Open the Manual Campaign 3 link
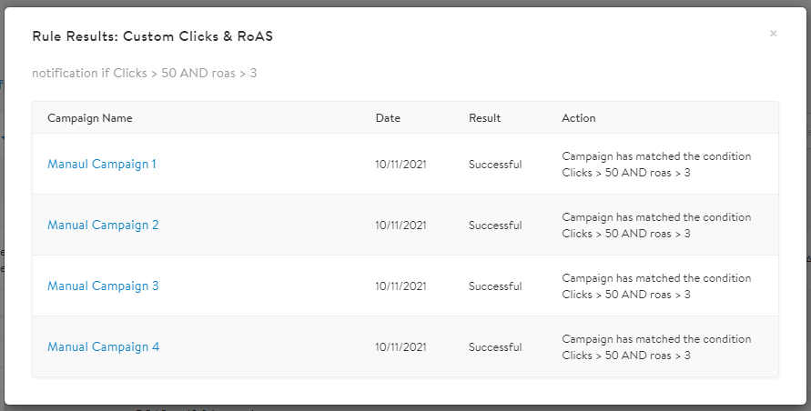The image size is (811, 411). 103,286
